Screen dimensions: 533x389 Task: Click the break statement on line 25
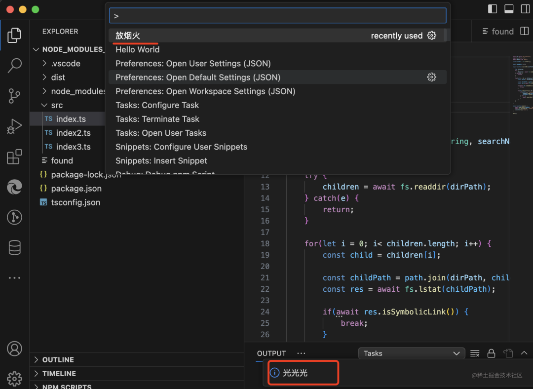tap(354, 323)
